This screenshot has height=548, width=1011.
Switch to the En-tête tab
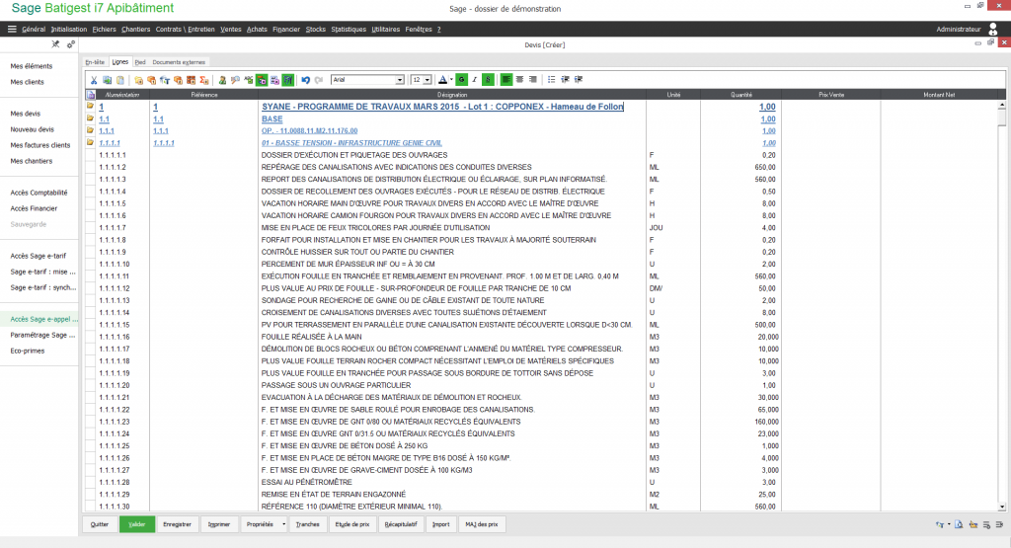(95, 62)
